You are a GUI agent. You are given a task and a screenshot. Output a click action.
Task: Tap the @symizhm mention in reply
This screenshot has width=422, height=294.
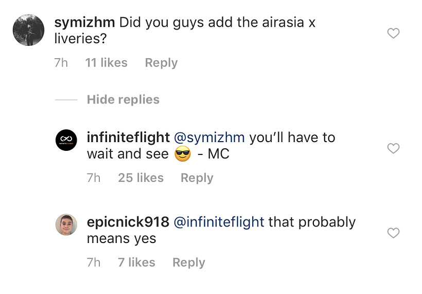coord(210,137)
